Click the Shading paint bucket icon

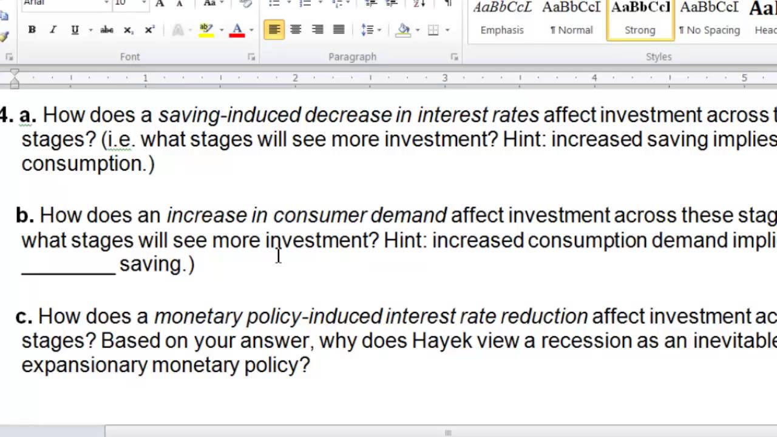coord(404,30)
